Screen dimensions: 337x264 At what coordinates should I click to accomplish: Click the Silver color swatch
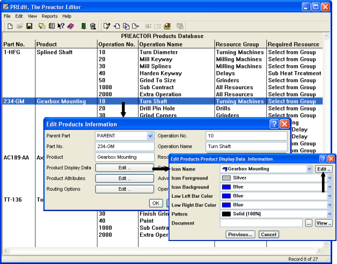pos(226,178)
